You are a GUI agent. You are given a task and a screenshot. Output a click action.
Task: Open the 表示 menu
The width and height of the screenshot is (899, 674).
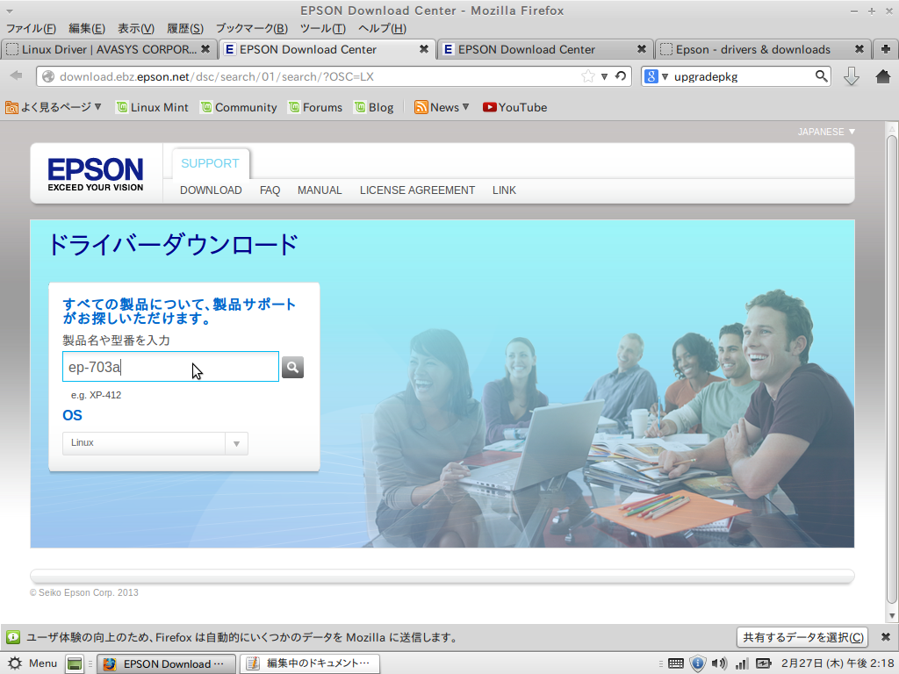136,28
